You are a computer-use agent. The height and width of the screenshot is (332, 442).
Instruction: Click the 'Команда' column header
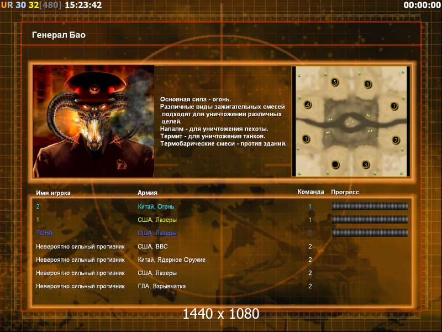click(x=311, y=193)
